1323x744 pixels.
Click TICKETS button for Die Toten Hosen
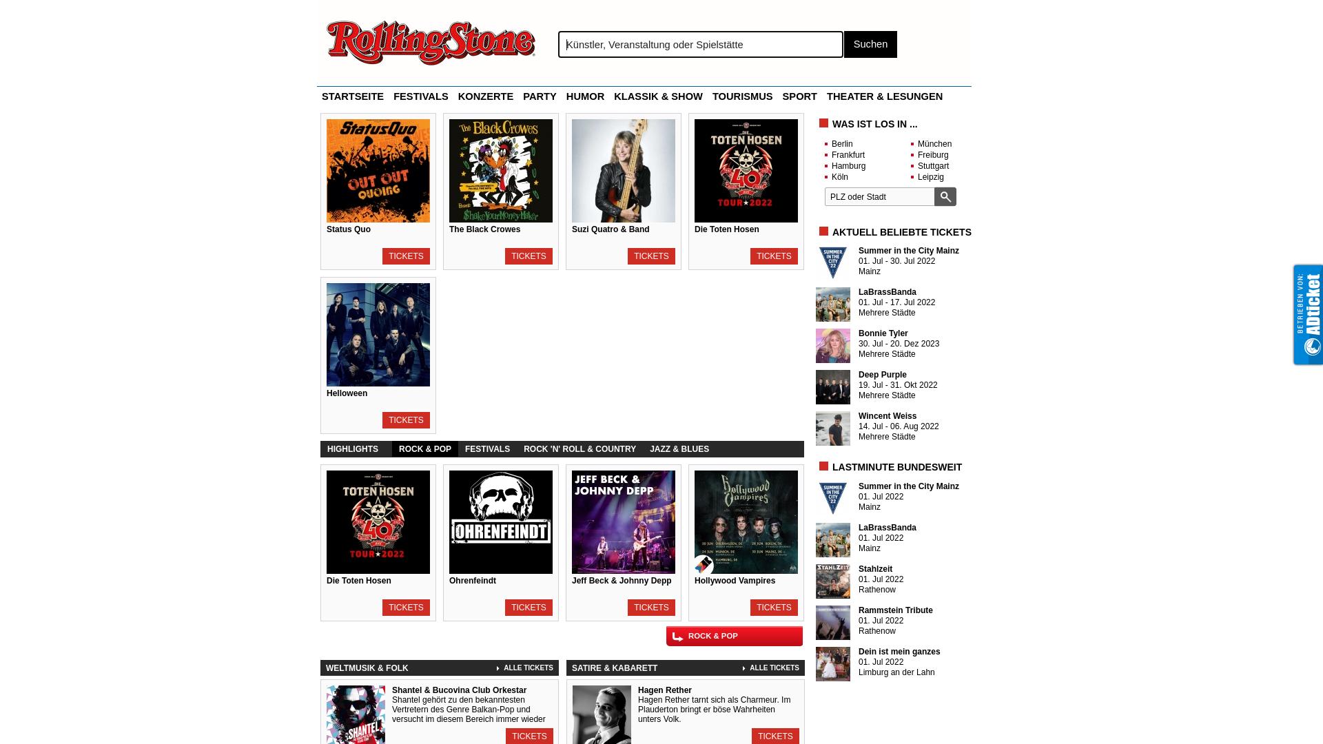tap(775, 256)
